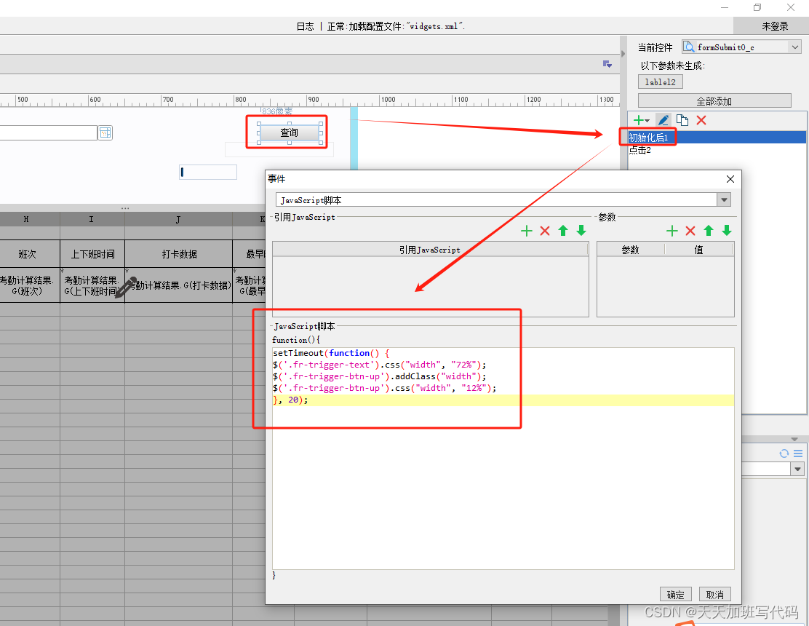Collapse right panel with small arrow
Screen dimensions: 809x626
623,54
